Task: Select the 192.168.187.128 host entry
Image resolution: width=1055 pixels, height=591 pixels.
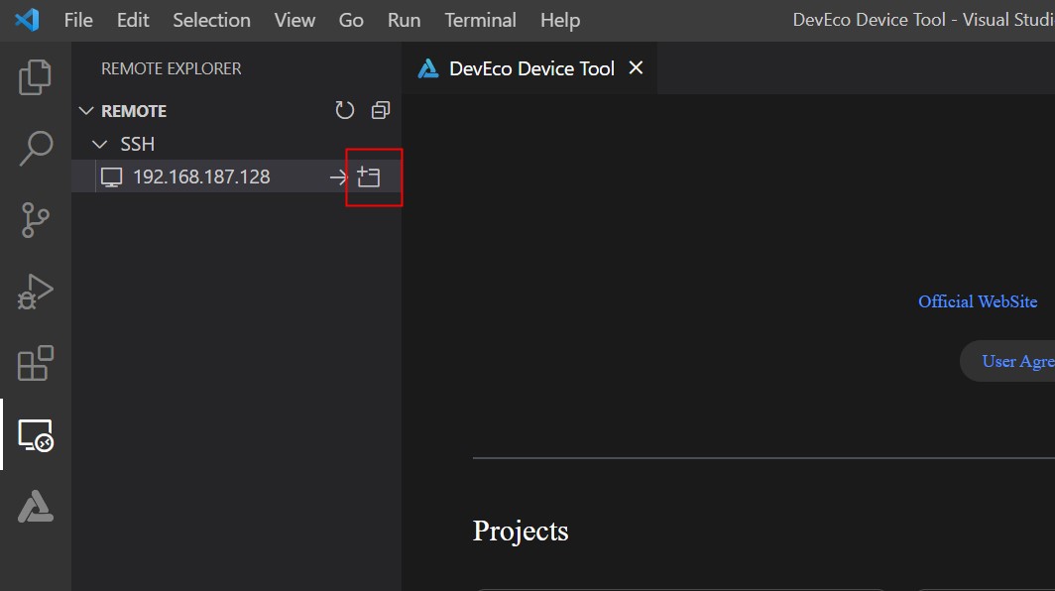Action: [201, 177]
